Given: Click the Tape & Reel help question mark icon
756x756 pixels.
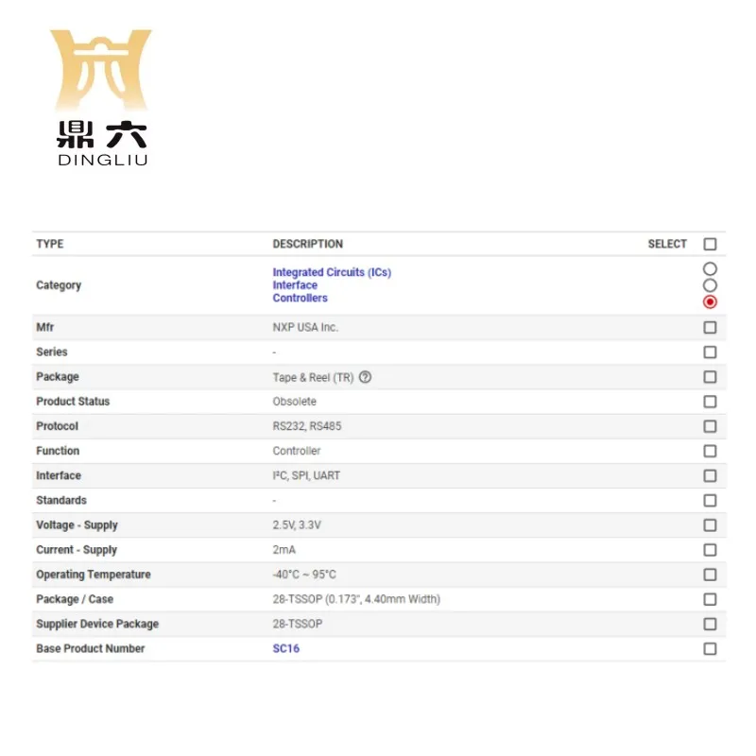Looking at the screenshot, I should coord(366,376).
